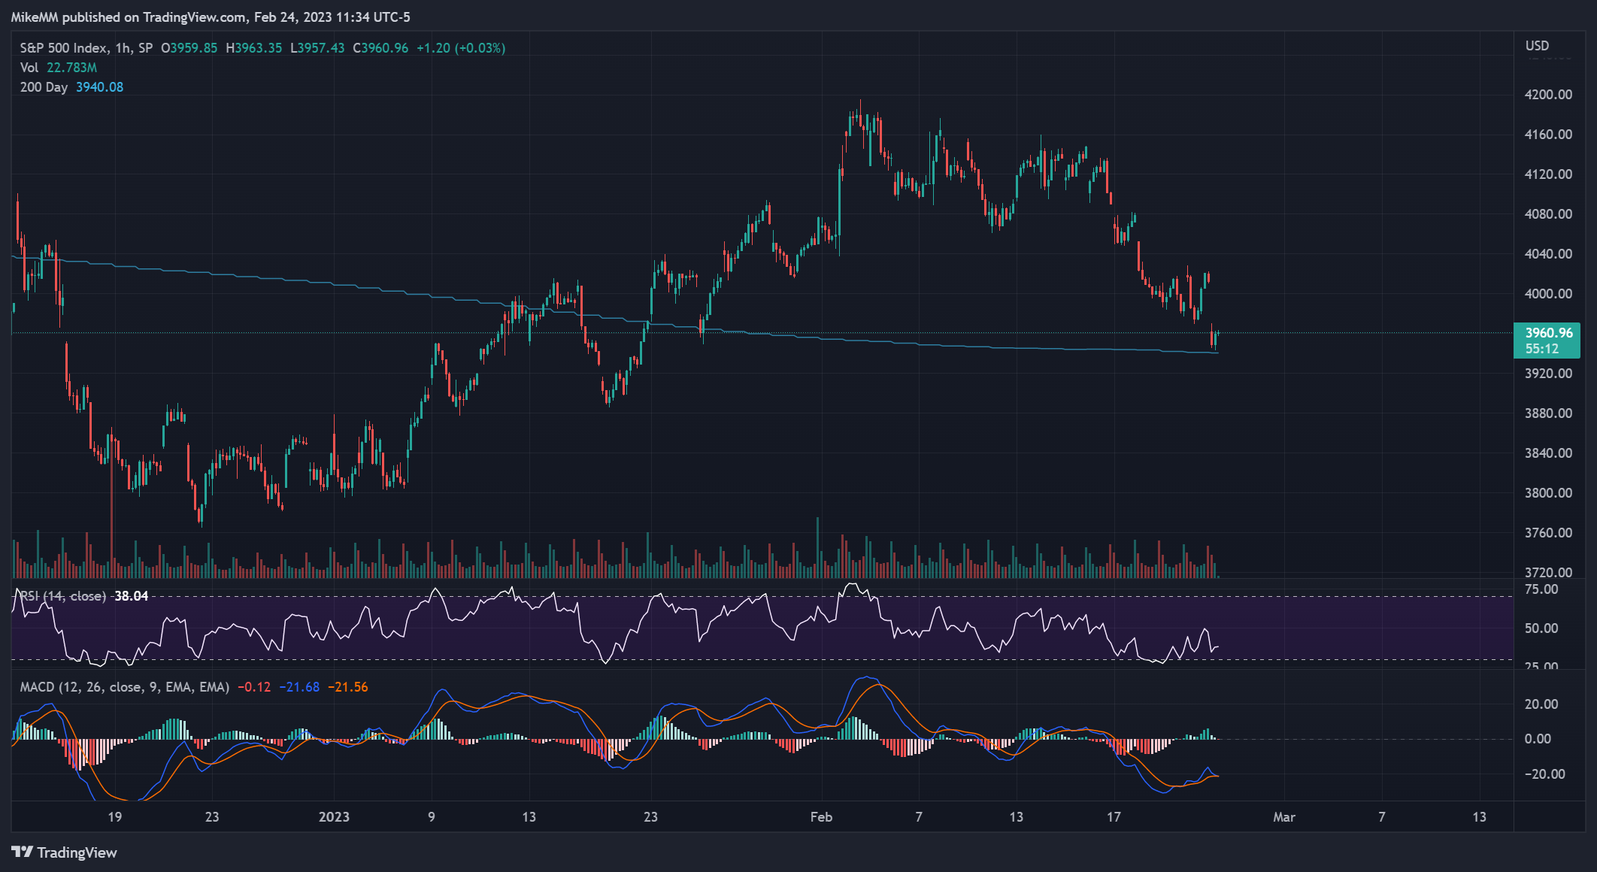This screenshot has width=1597, height=872.
Task: Click the 19 date marker on the time axis
Action: (114, 817)
